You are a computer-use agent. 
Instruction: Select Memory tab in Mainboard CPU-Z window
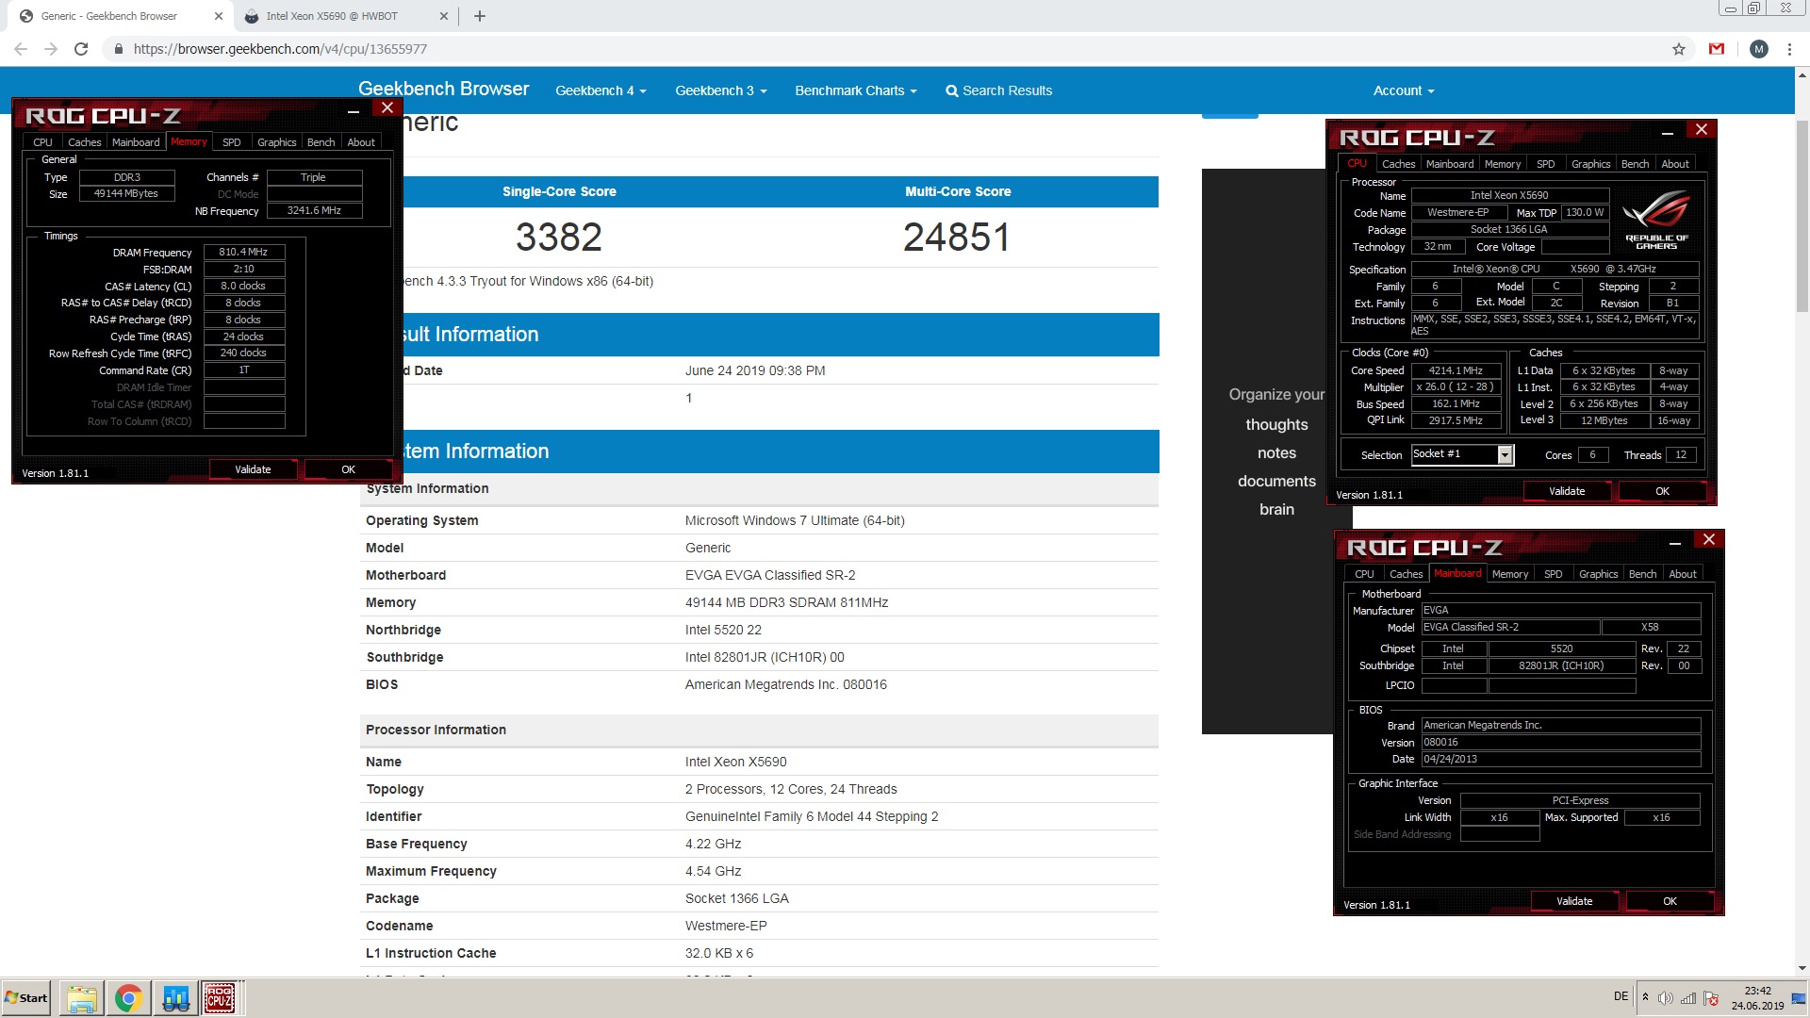pyautogui.click(x=1509, y=574)
